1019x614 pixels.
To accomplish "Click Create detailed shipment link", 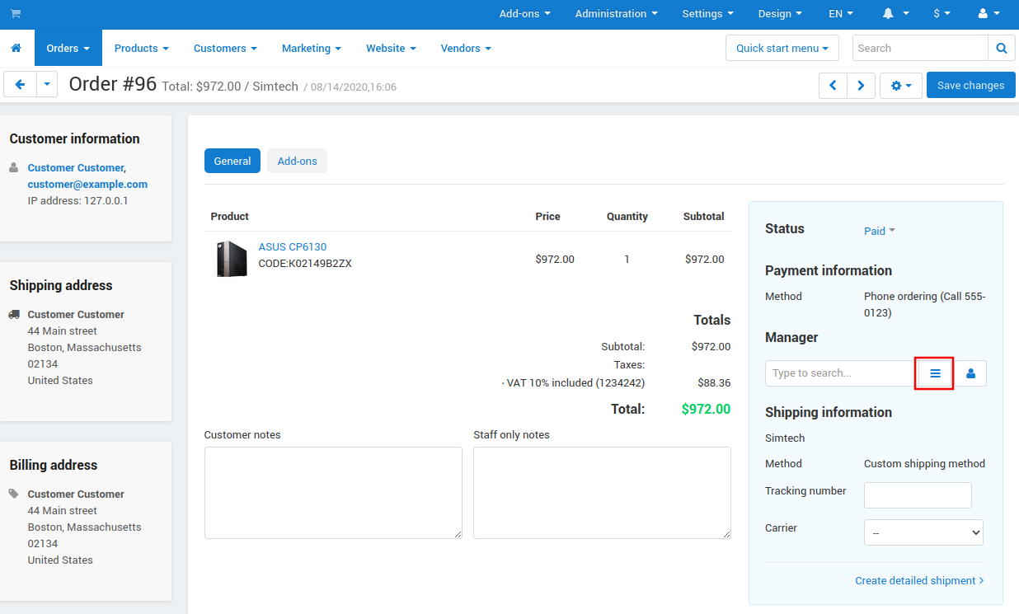I will 920,581.
